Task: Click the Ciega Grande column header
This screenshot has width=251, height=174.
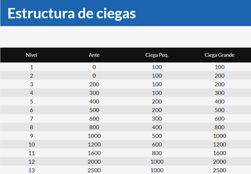Action: 220,55
